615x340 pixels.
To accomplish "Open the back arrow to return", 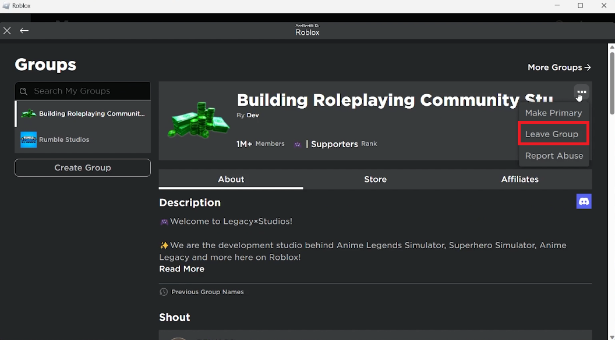I will (24, 30).
